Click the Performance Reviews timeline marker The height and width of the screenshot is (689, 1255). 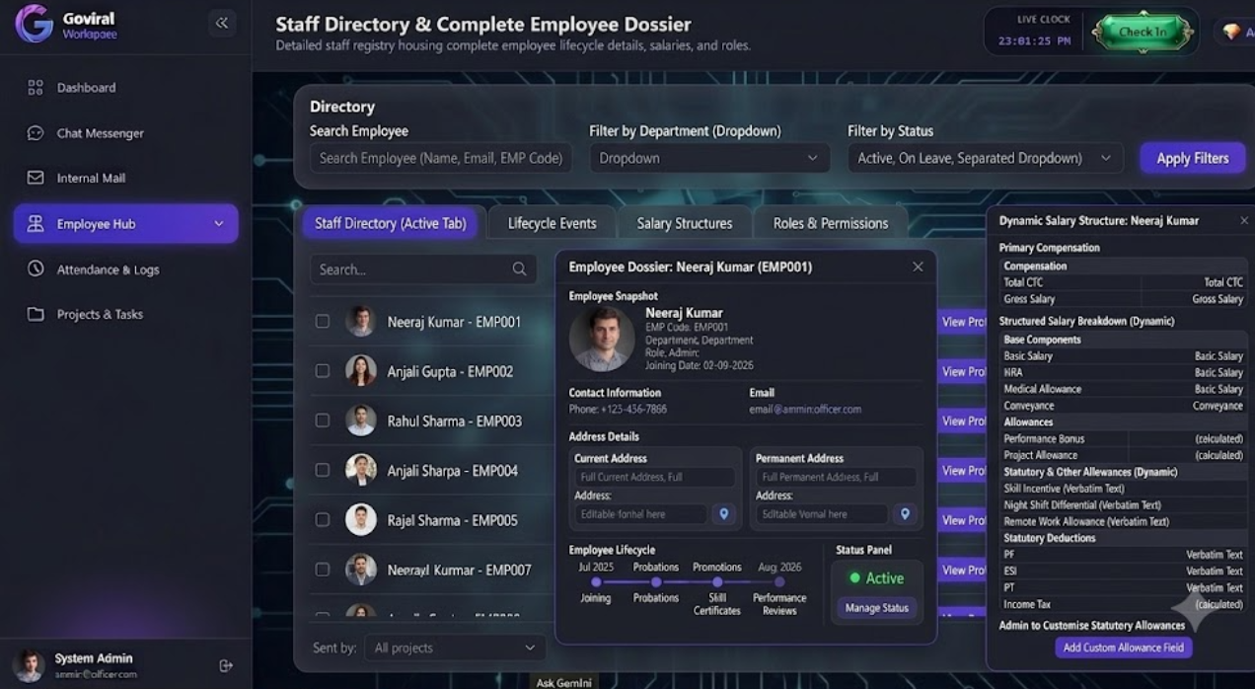[779, 582]
